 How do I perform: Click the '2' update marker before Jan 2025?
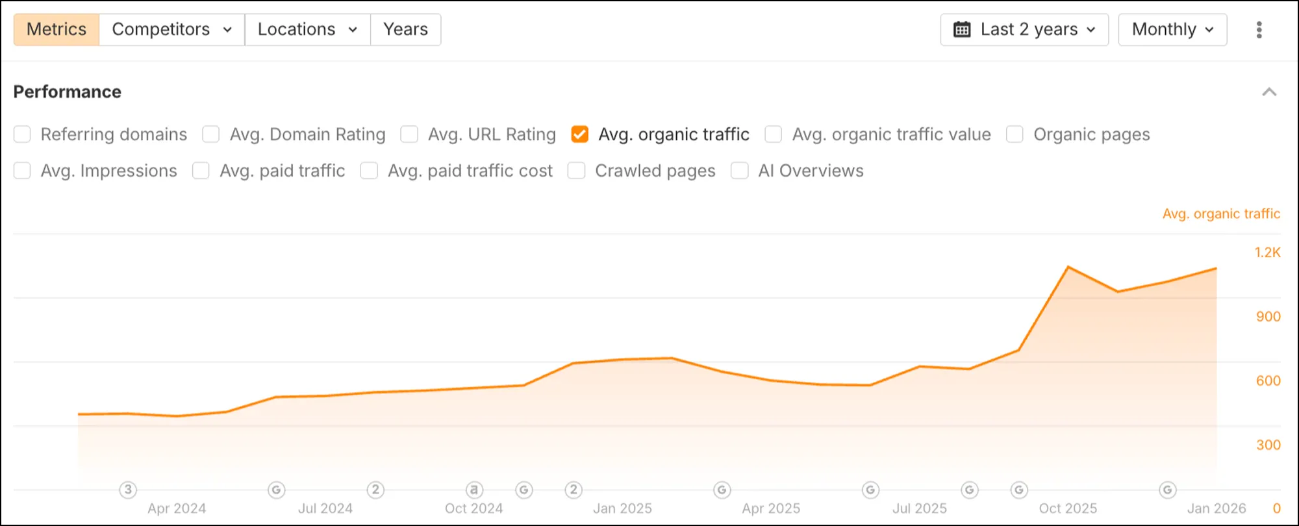(x=574, y=490)
